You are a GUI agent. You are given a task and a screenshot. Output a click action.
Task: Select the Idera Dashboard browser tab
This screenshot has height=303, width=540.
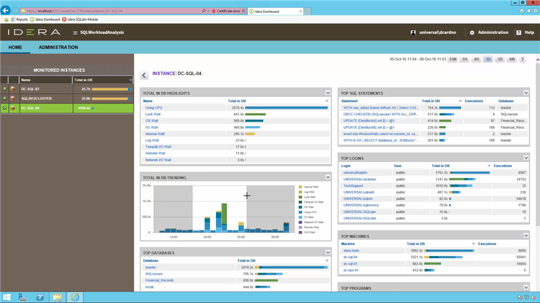point(276,12)
